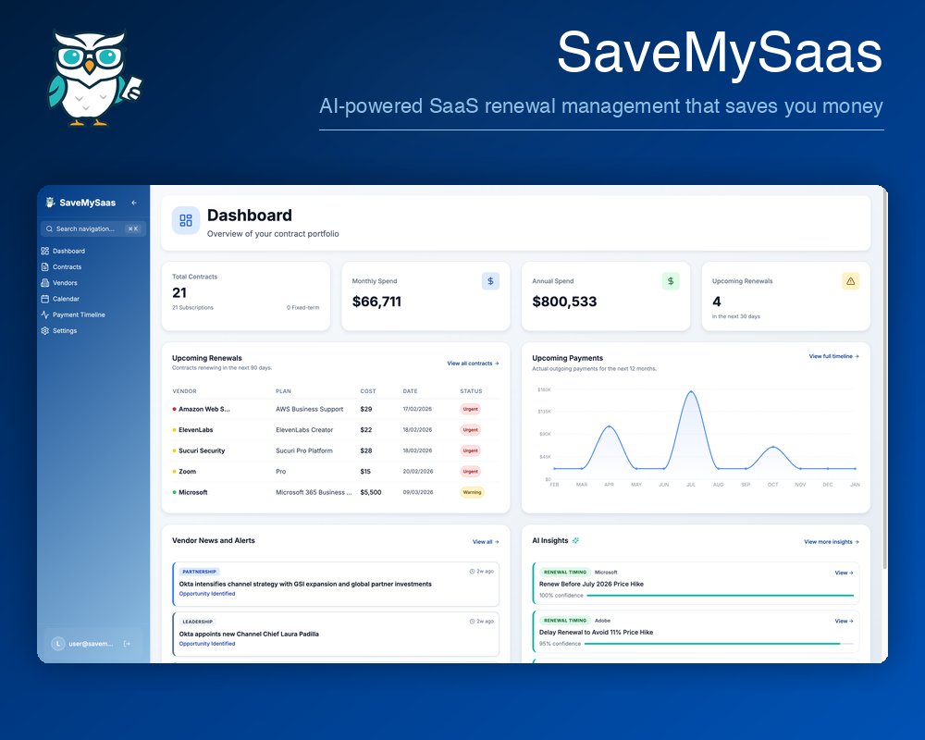
Task: Click the April peak on payments chart
Action: 609,426
